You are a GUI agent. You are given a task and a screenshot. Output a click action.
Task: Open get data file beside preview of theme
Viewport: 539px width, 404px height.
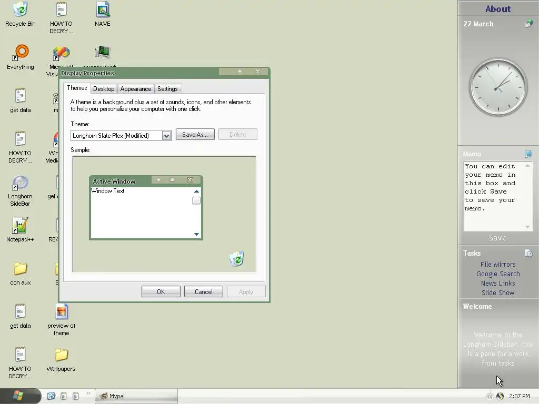tap(21, 316)
